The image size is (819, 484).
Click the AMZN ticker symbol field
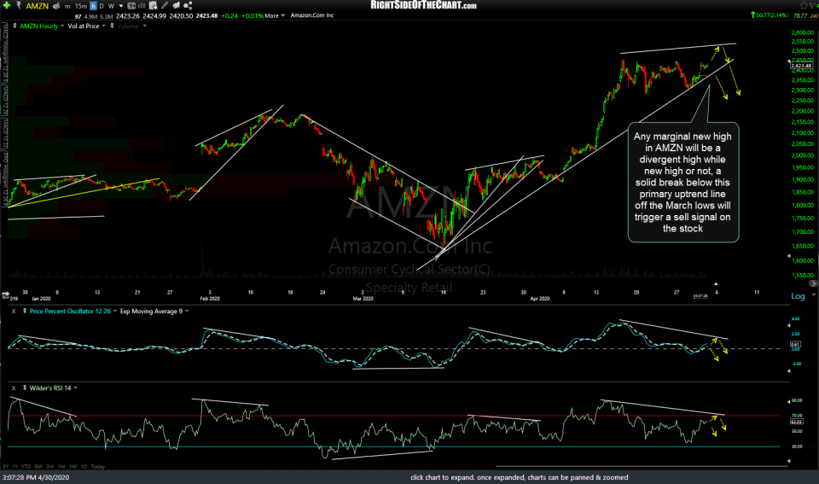click(37, 6)
